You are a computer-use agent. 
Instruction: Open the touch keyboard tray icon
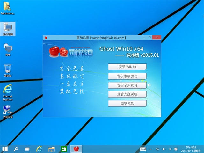(143, 149)
